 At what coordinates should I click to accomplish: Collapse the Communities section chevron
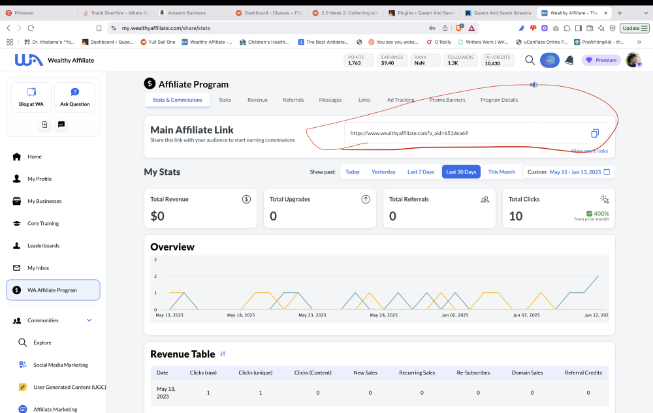pyautogui.click(x=89, y=320)
